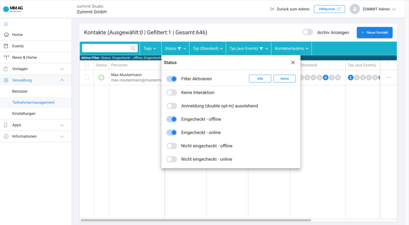Select the checkbox for Max Mustermann row
The image size is (409, 225).
[x=87, y=77]
